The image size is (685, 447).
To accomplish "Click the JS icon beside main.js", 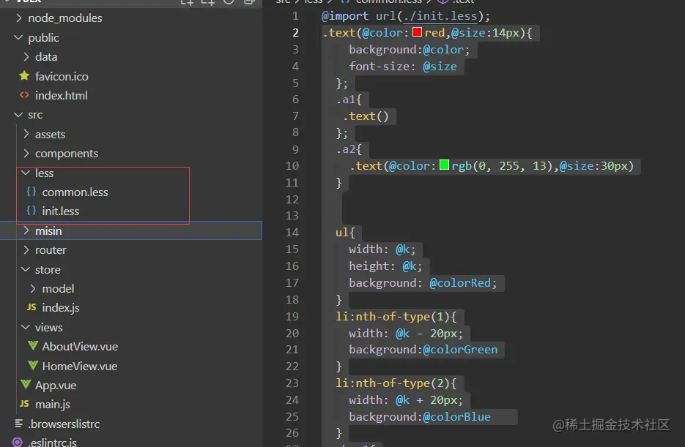I will [24, 404].
